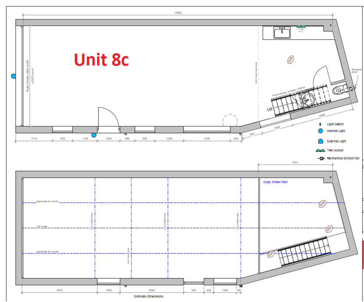
Task: Click the red Unit 8c title
Action: (x=101, y=59)
